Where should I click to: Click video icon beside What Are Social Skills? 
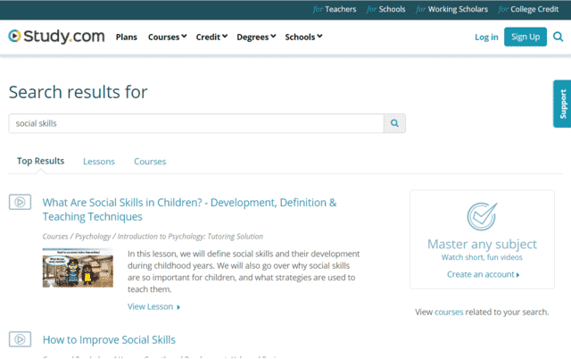tap(20, 202)
